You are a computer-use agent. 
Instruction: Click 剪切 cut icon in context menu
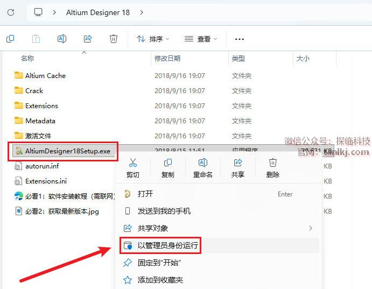133,168
